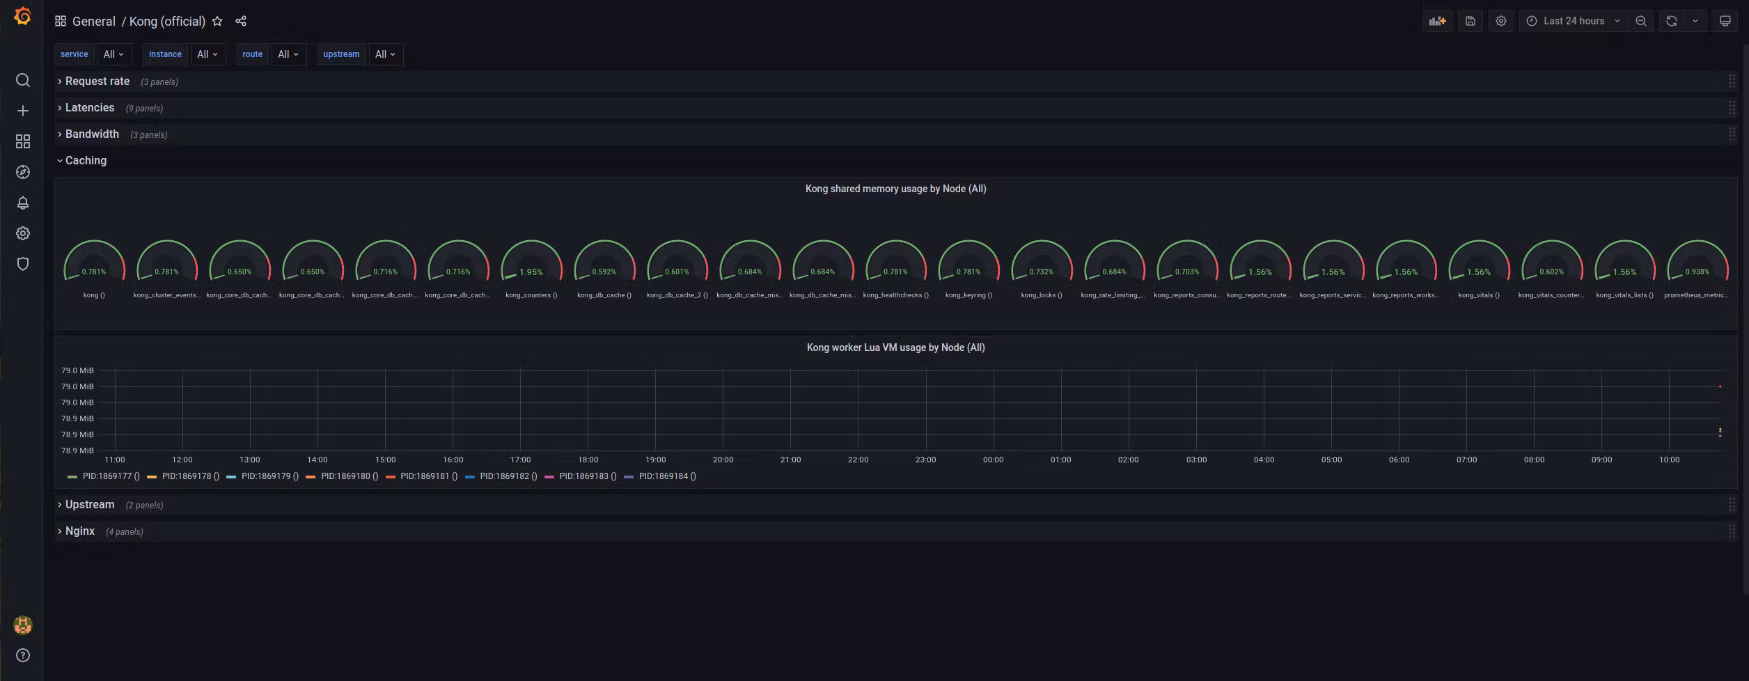The image size is (1749, 681).
Task: Click the Kong shared memory usage panel title
Action: 895,189
